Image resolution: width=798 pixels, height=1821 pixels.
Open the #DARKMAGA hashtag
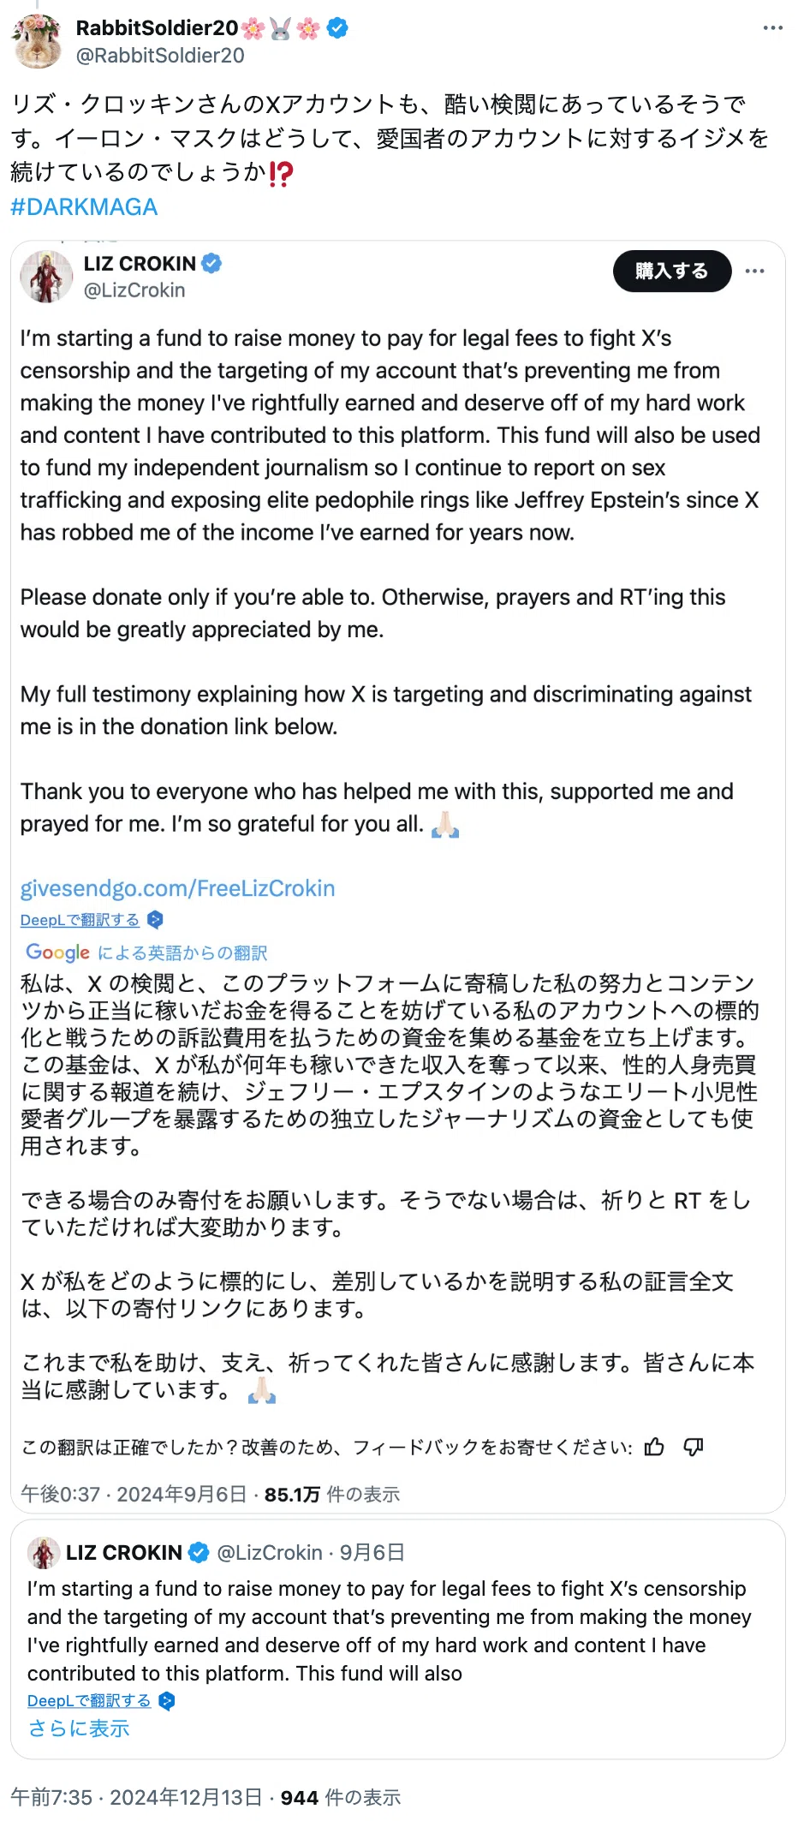pyautogui.click(x=84, y=207)
